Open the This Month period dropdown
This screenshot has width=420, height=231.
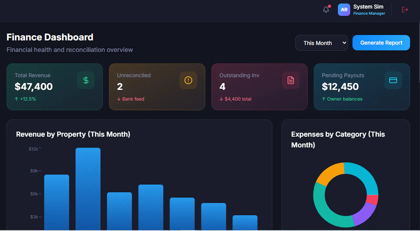[322, 43]
